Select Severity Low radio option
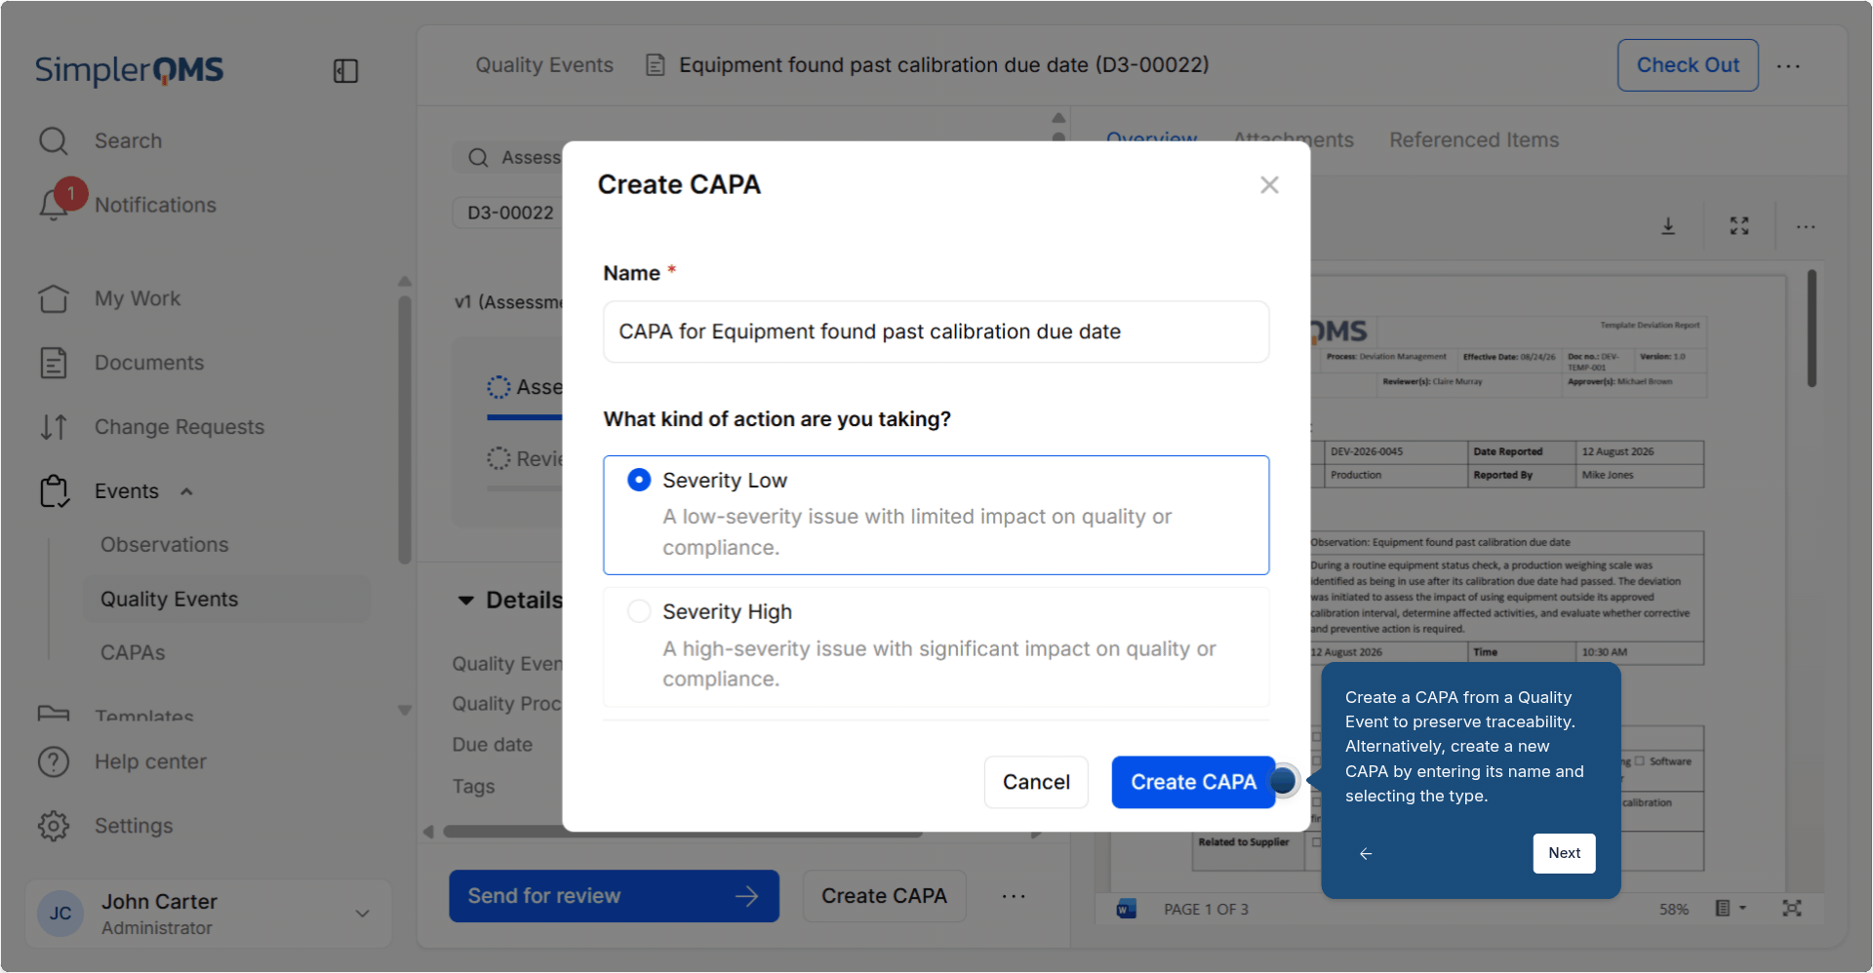This screenshot has width=1873, height=973. (639, 480)
